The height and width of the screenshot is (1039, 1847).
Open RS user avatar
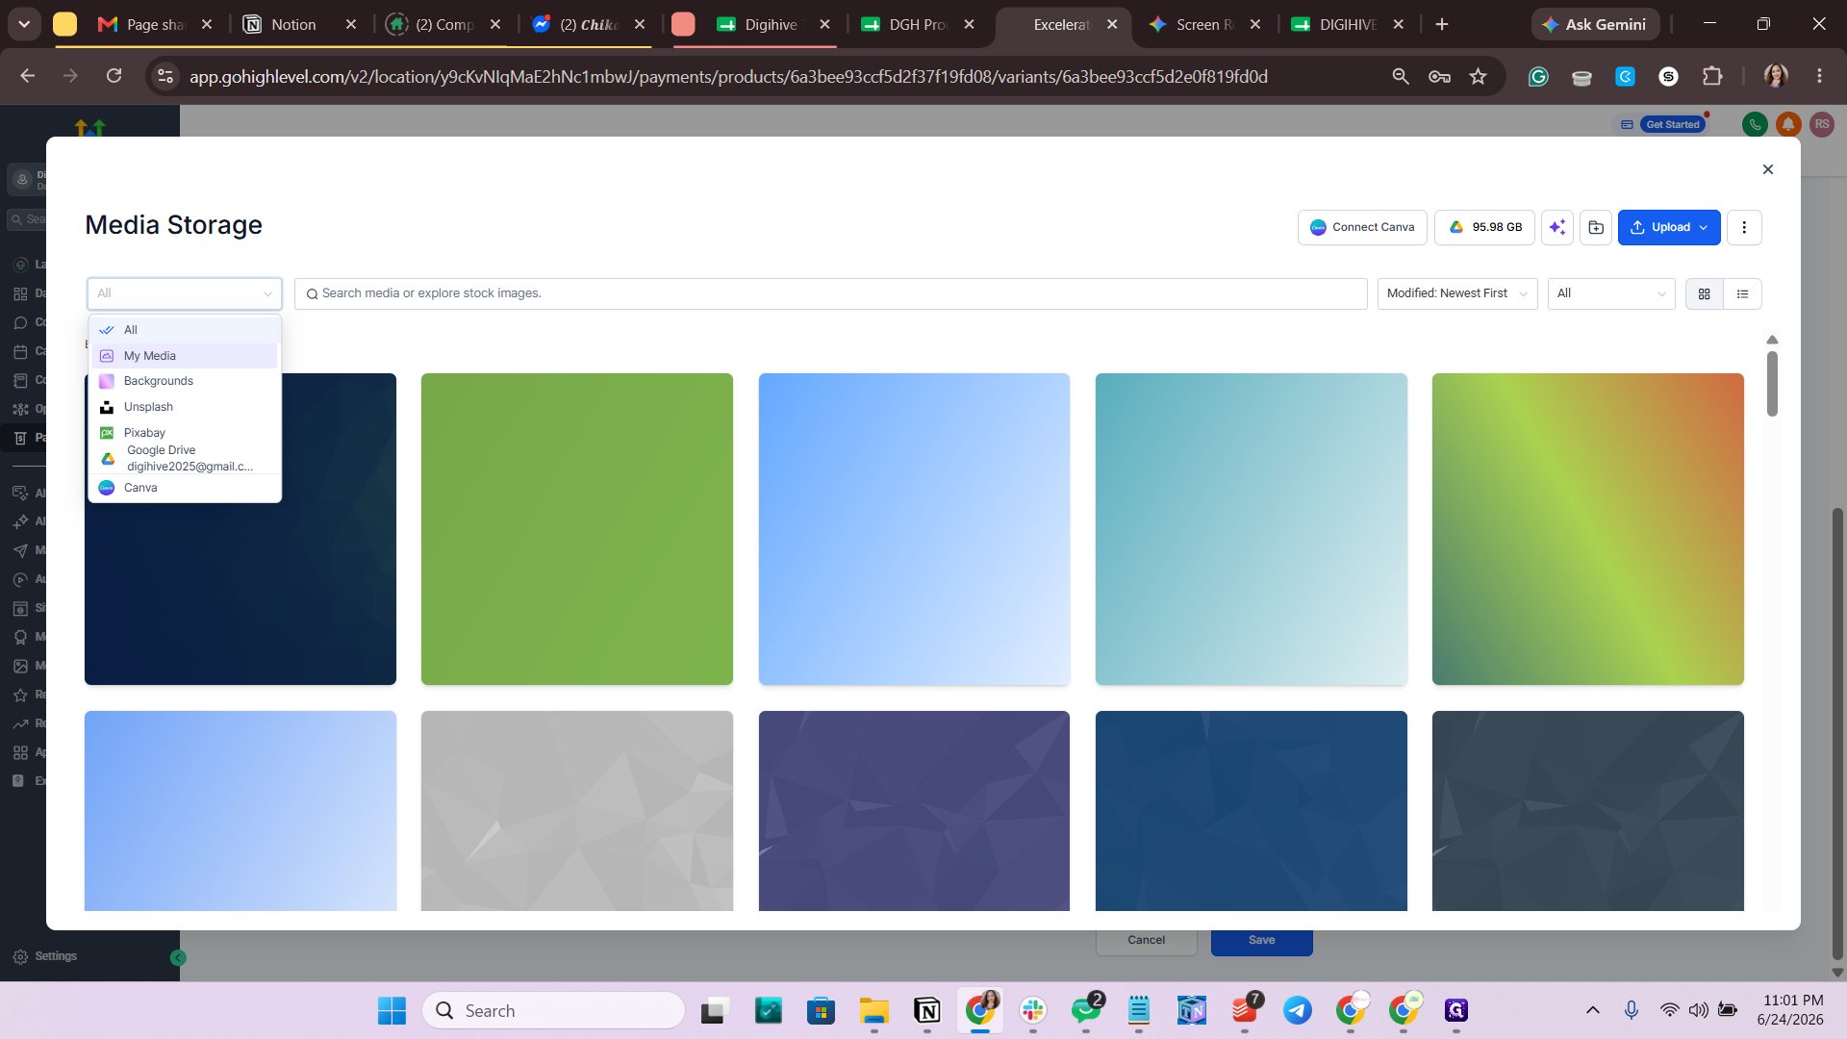click(1822, 124)
